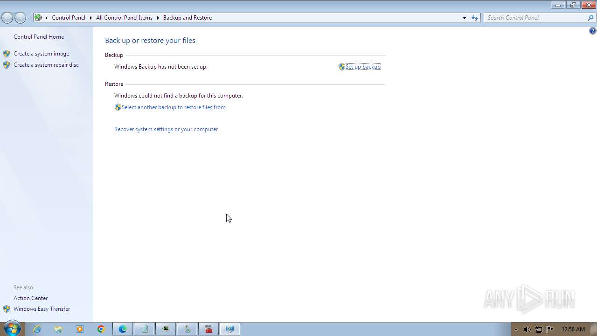597x336 pixels.
Task: Launch Google Chrome from taskbar
Action: tap(101, 329)
